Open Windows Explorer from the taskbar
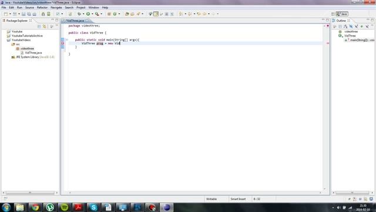The image size is (376, 212). [x=20, y=207]
